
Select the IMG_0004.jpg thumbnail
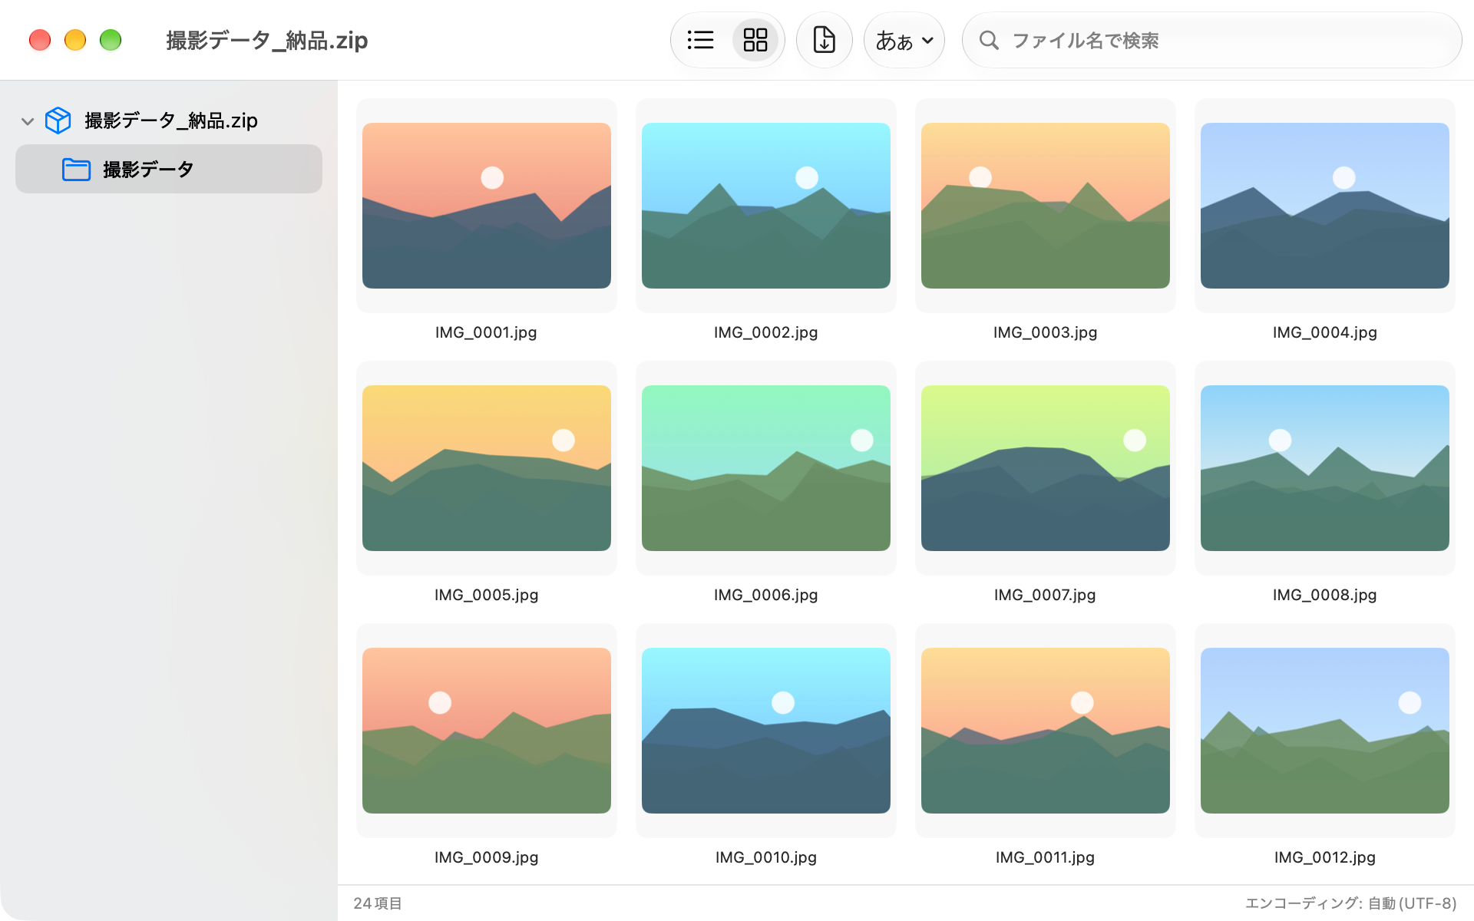pos(1325,206)
